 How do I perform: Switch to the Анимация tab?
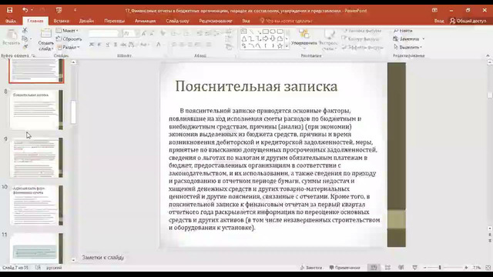click(x=146, y=21)
